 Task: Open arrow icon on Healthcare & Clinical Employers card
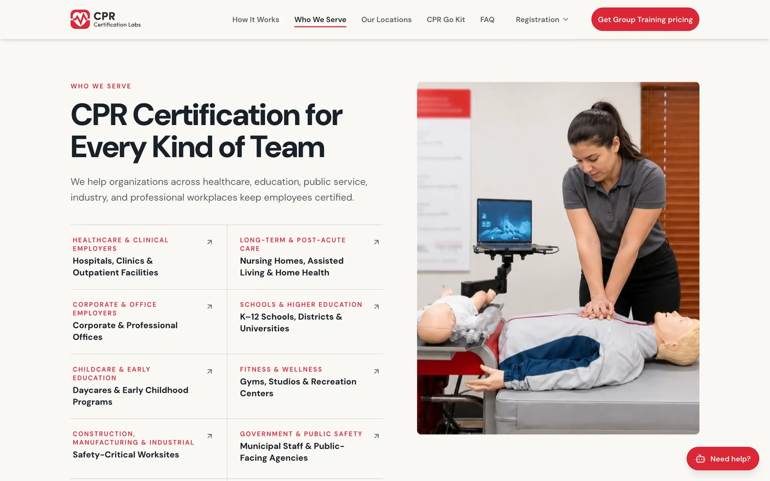[x=209, y=242]
